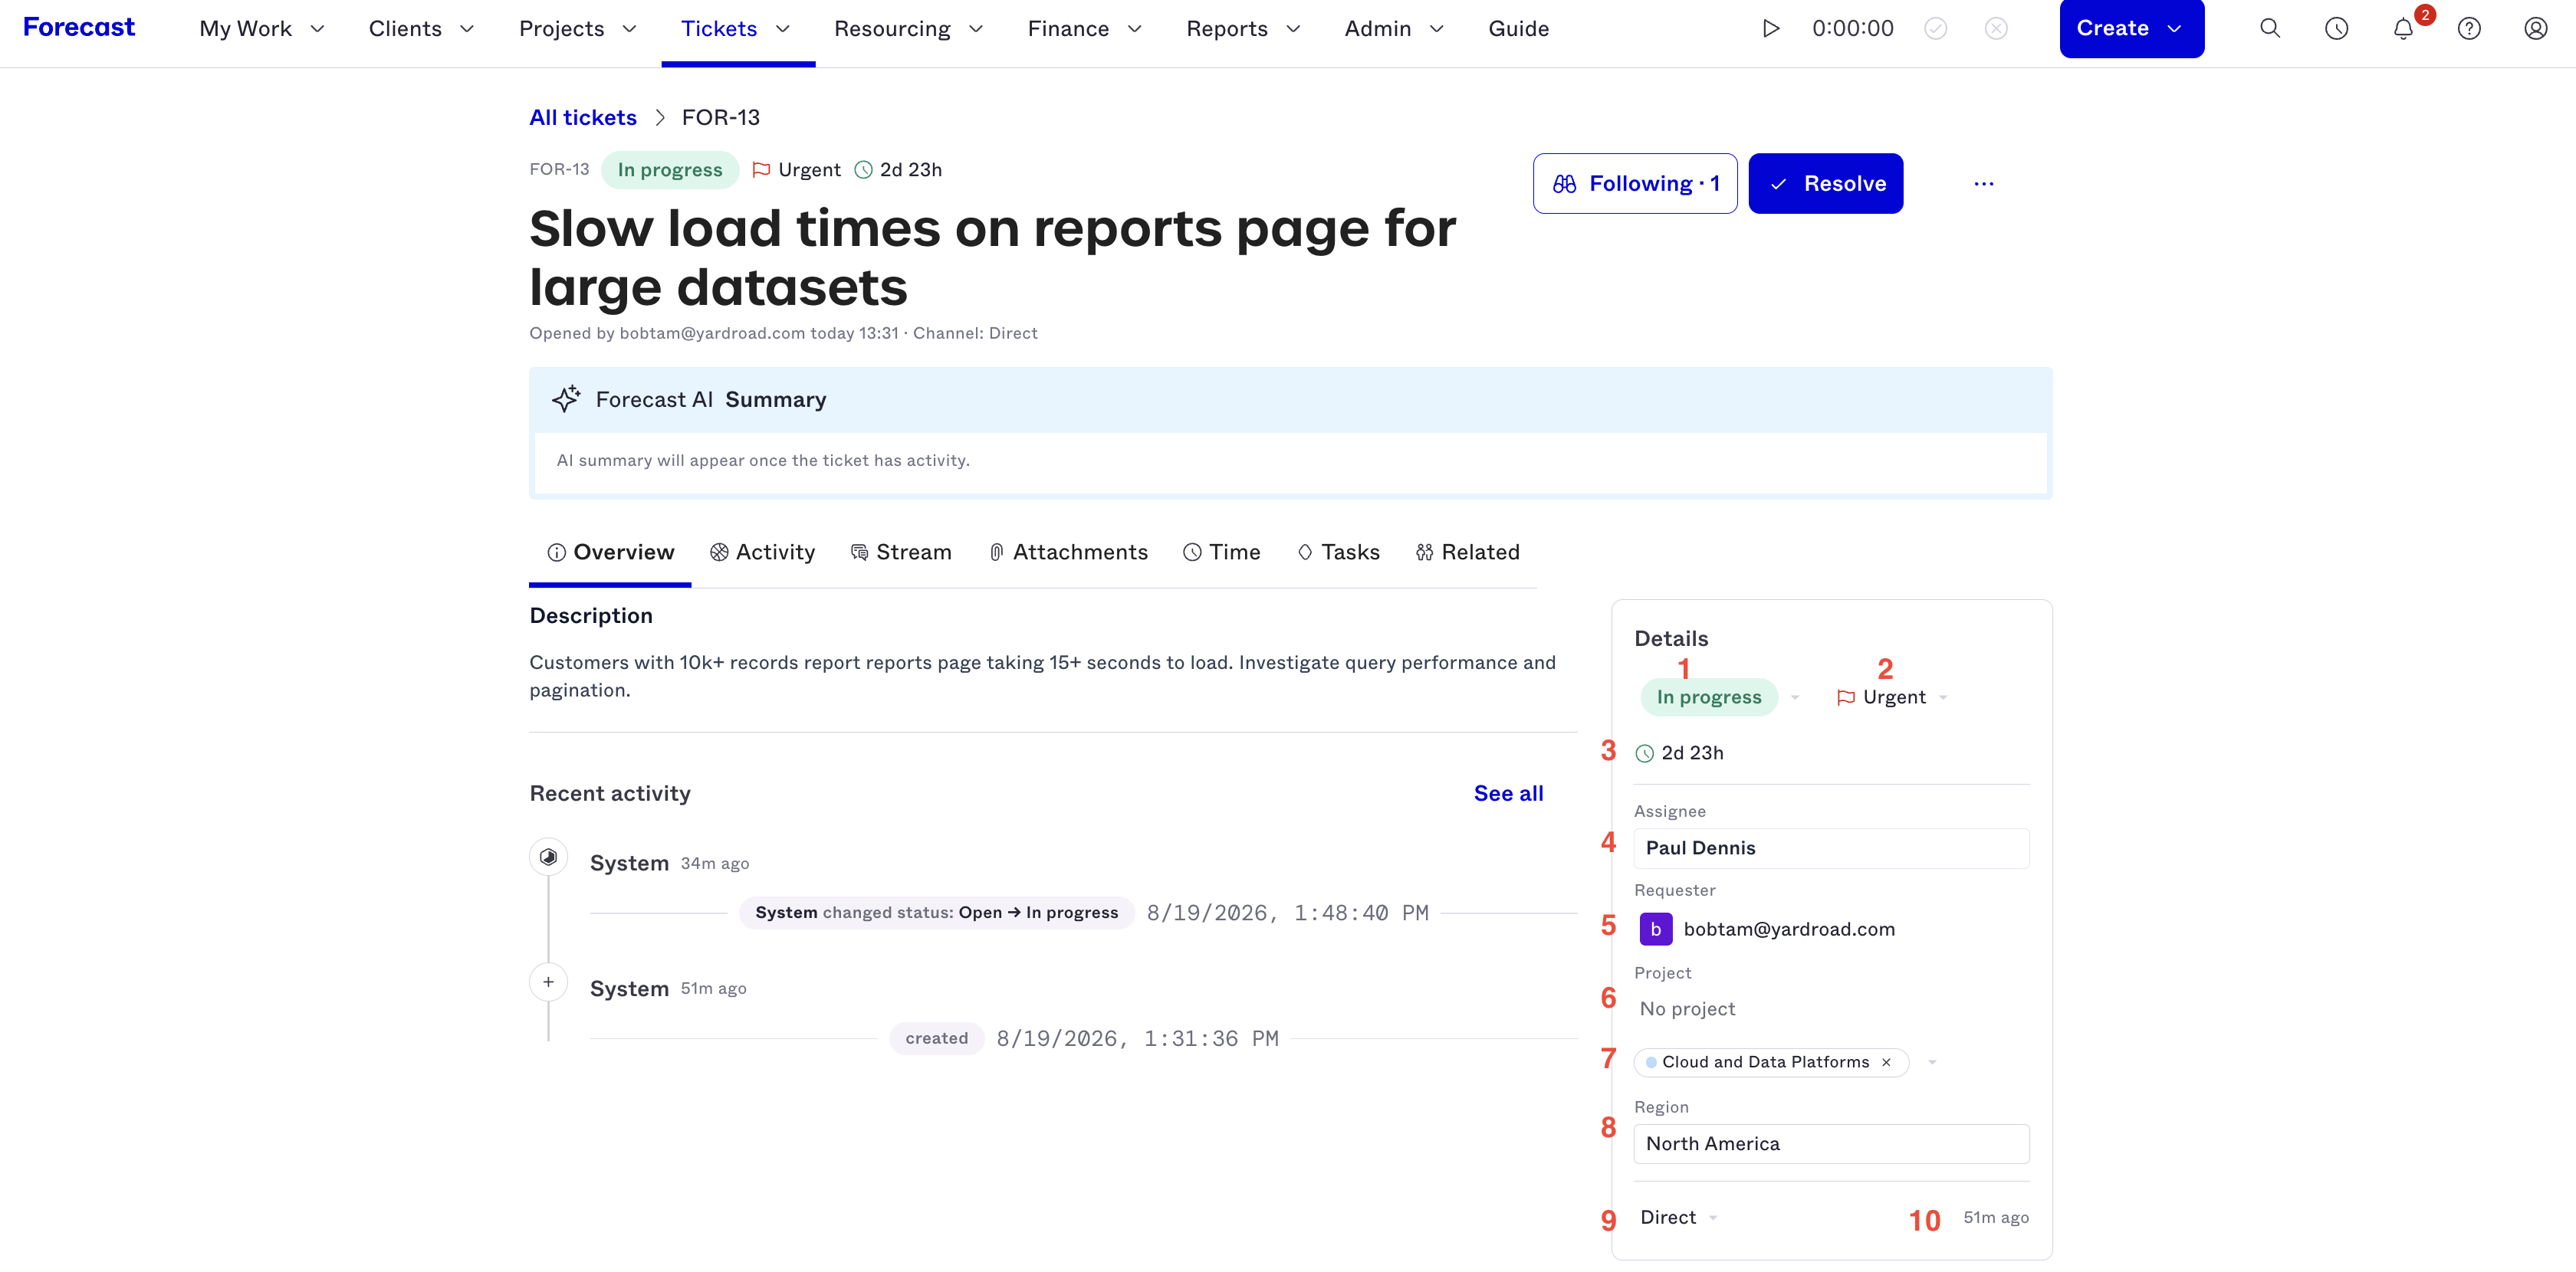Screen dimensions: 2576x1272
Task: Expand the Finance menu
Action: coord(1085,29)
